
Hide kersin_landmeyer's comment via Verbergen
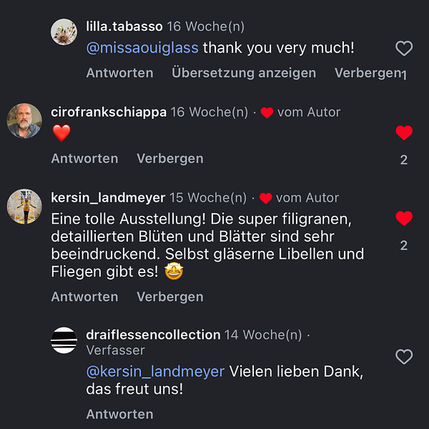pos(170,296)
